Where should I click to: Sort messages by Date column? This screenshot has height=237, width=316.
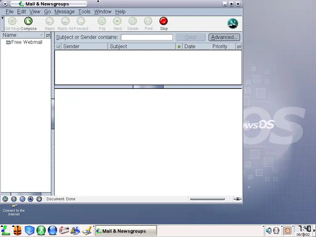(196, 47)
